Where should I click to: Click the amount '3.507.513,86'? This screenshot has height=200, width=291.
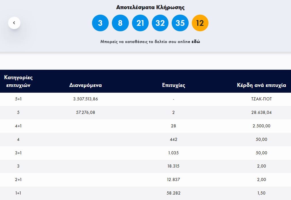[85, 99]
